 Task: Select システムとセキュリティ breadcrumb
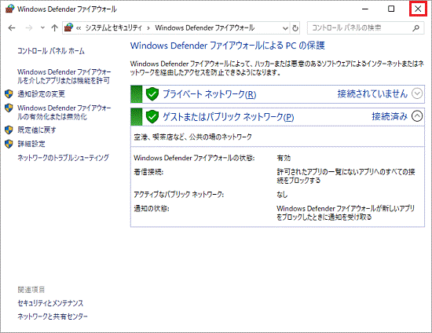point(114,27)
